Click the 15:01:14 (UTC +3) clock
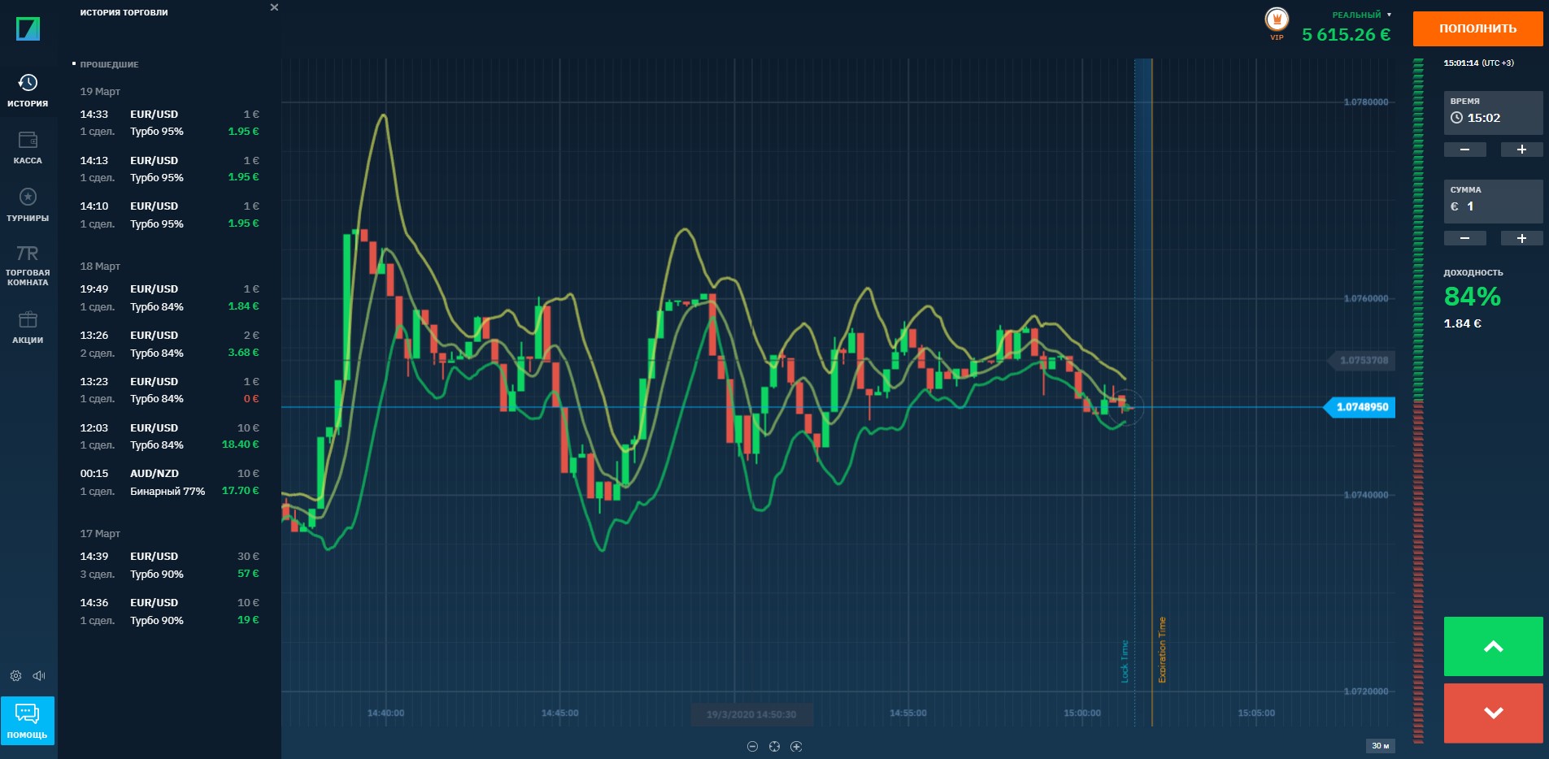1549x759 pixels. [1478, 63]
